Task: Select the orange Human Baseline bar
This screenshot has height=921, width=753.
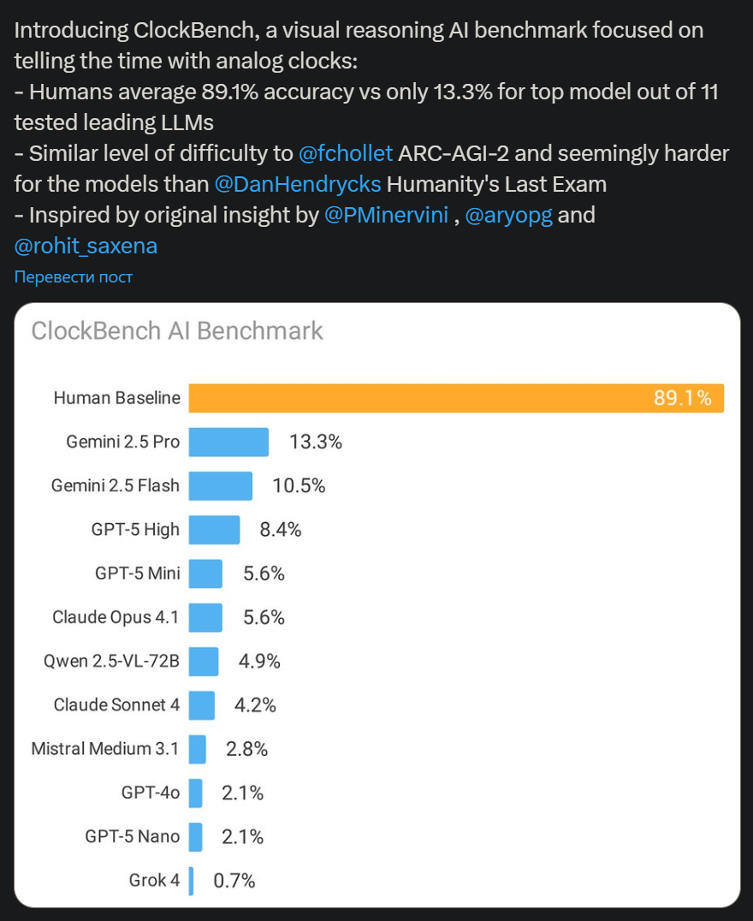Action: click(x=455, y=398)
